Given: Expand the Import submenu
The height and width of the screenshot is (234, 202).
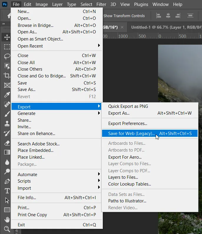Looking at the screenshot, I should coord(57,188).
